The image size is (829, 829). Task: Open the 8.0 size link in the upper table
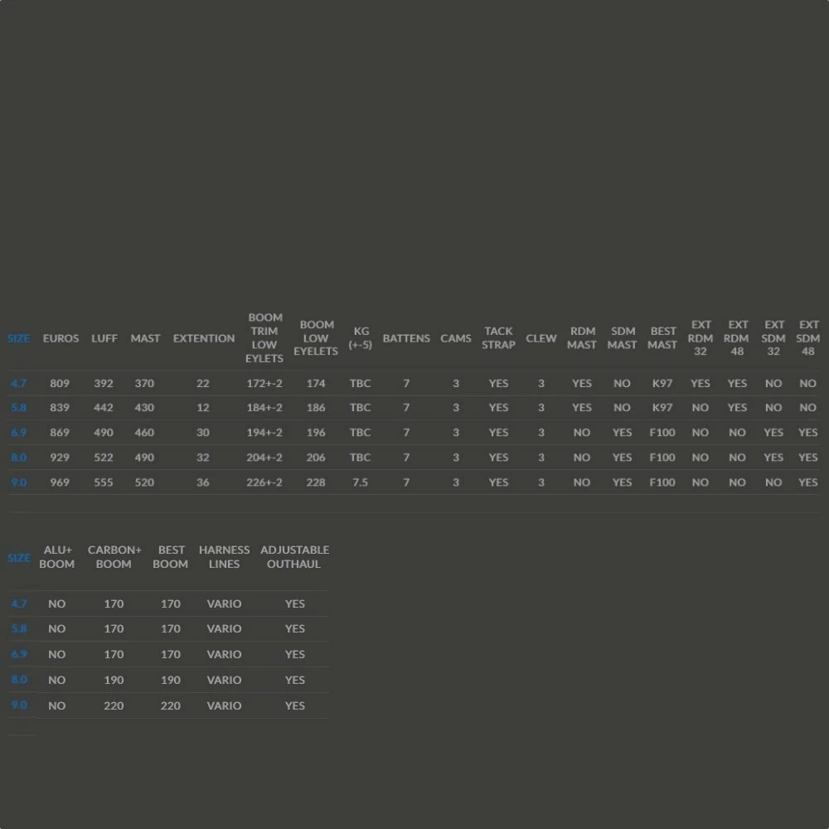[18, 458]
